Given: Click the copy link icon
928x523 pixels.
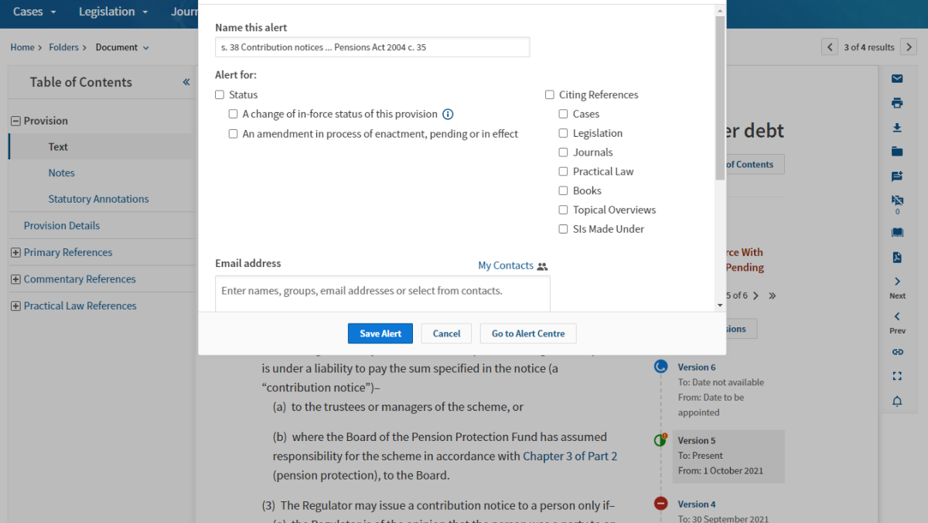Looking at the screenshot, I should [897, 351].
